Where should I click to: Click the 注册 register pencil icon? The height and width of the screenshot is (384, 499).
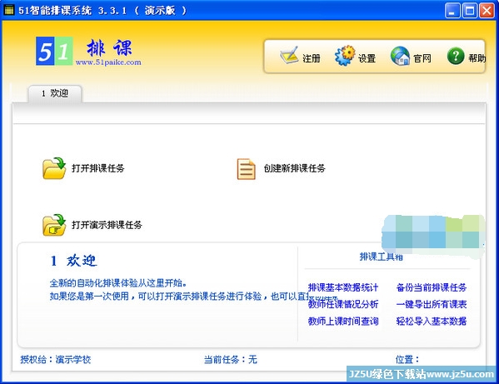pyautogui.click(x=289, y=55)
